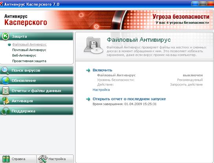Open the Обновление section

click(x=37, y=80)
